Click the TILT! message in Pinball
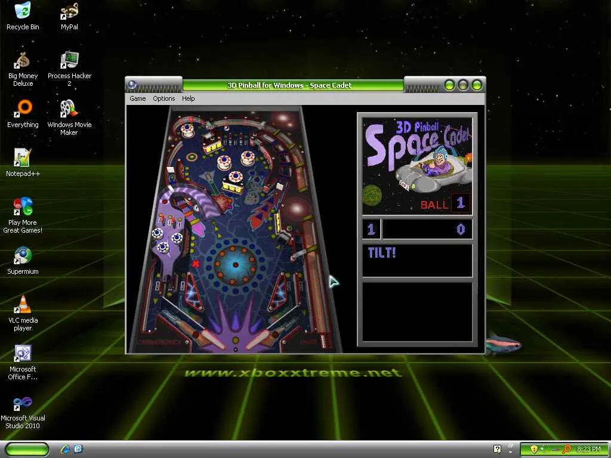This screenshot has width=611, height=458. [x=382, y=253]
